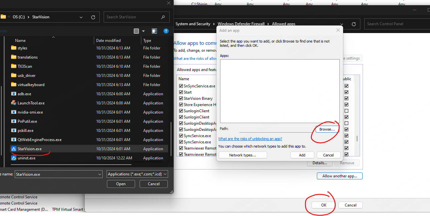This screenshot has width=430, height=216.
Task: Go to OS (C:) breadcrumb in file dialog
Action: coord(19,17)
